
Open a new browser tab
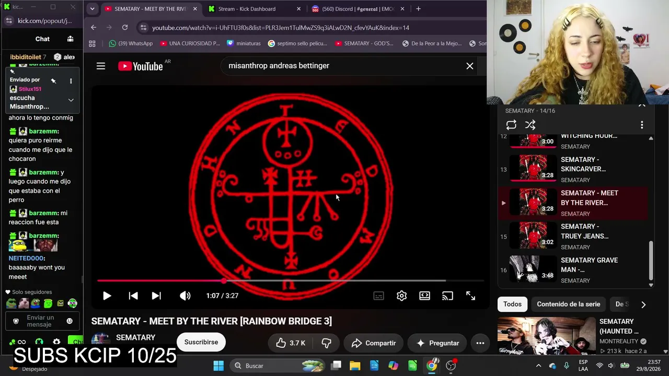pos(418,9)
